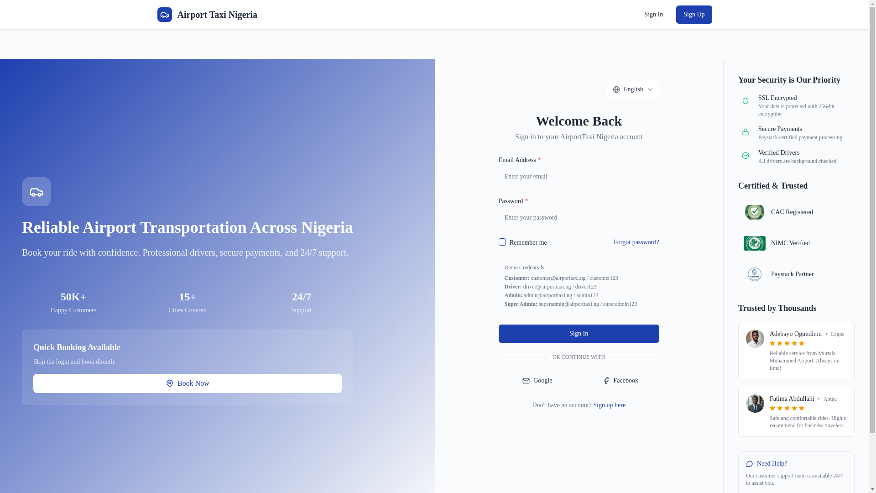Click the blue Sign In form button
This screenshot has width=876, height=493.
click(x=579, y=334)
